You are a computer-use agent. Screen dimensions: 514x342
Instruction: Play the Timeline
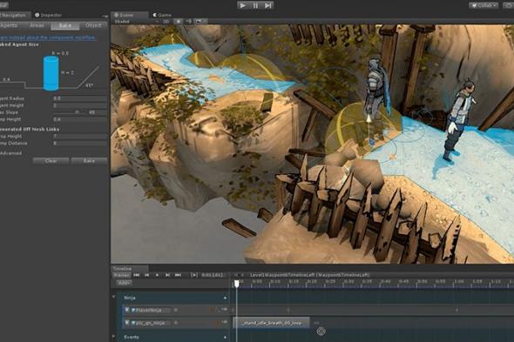(157, 275)
